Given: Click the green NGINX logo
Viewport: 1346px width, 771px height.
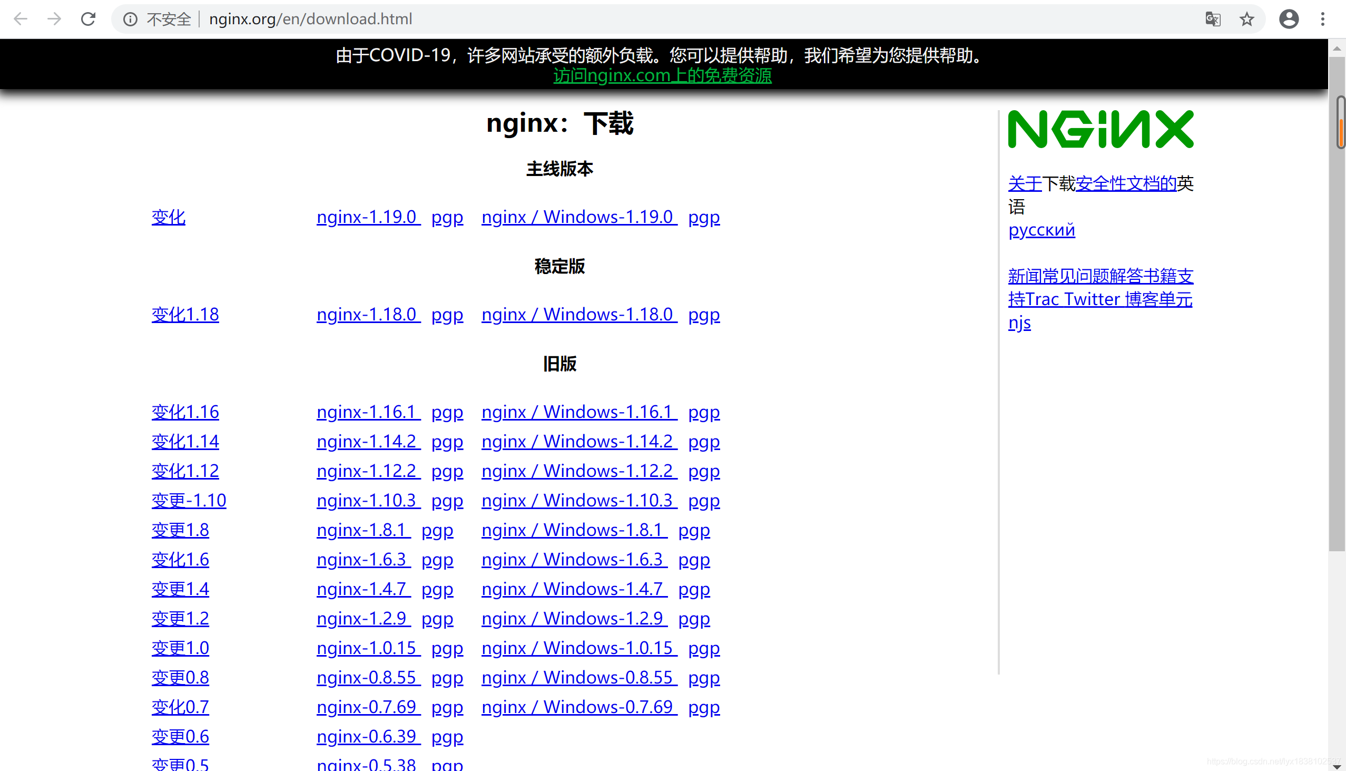Looking at the screenshot, I should click(x=1100, y=129).
